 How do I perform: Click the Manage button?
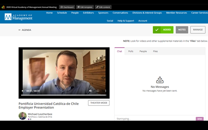click(x=198, y=30)
